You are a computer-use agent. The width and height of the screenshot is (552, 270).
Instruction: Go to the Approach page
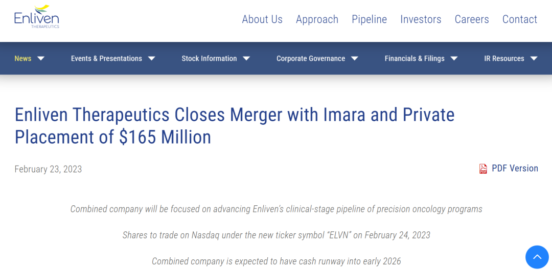point(317,19)
